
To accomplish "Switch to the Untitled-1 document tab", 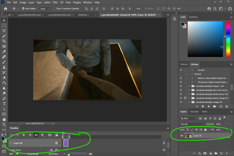I will (x=83, y=15).
